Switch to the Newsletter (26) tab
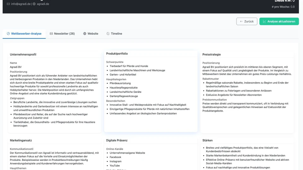This screenshot has height=170, width=303. pyautogui.click(x=64, y=34)
